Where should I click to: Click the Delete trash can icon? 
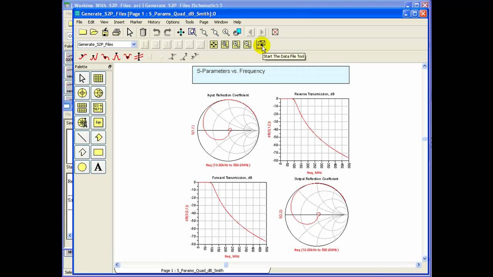click(143, 32)
